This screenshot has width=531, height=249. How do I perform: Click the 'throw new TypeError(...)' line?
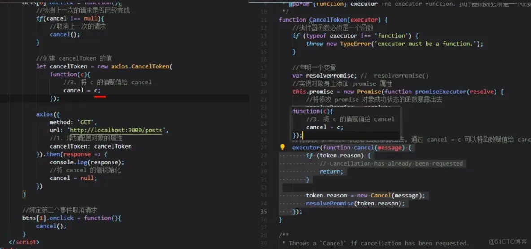[395, 44]
